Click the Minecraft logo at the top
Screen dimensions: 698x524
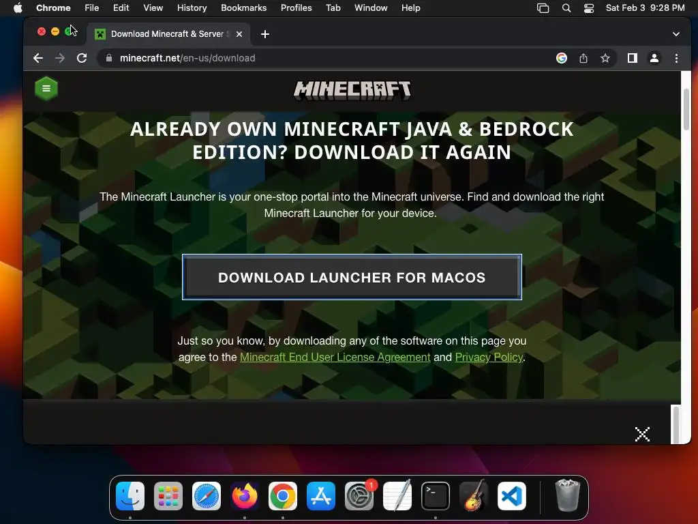pos(352,91)
